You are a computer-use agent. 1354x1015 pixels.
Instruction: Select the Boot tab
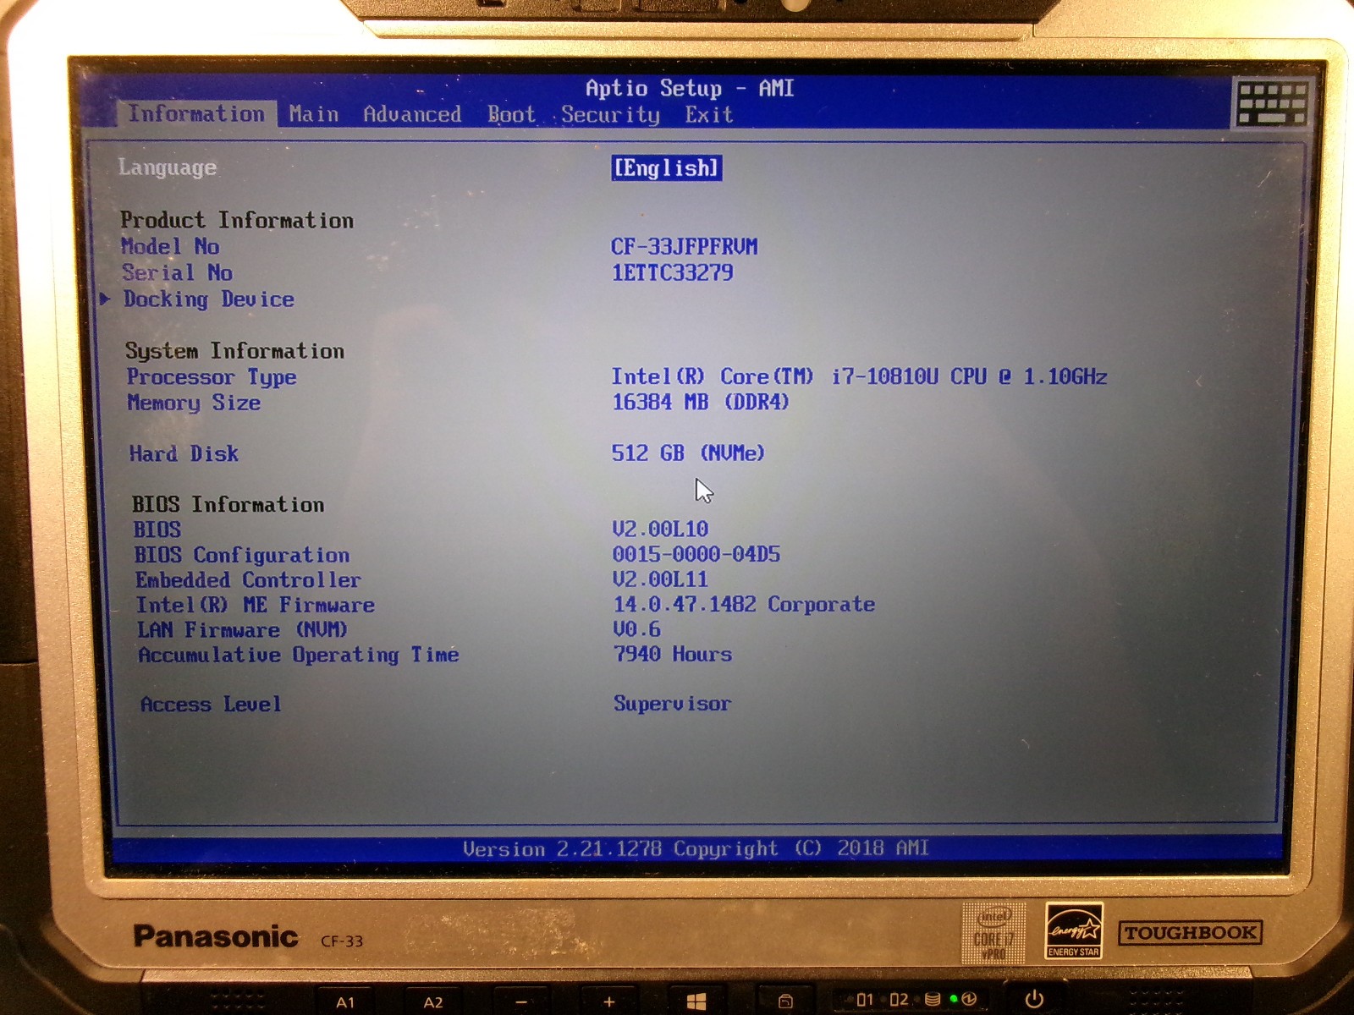click(511, 114)
